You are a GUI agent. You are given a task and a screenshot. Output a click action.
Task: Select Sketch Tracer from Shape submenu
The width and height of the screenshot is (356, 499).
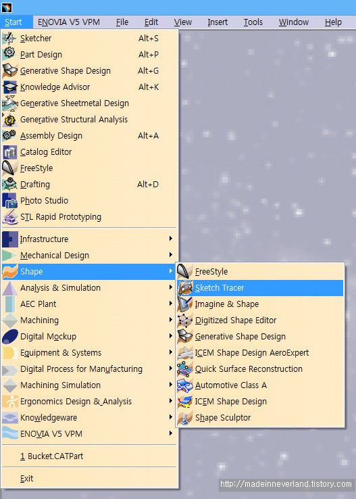(x=259, y=287)
